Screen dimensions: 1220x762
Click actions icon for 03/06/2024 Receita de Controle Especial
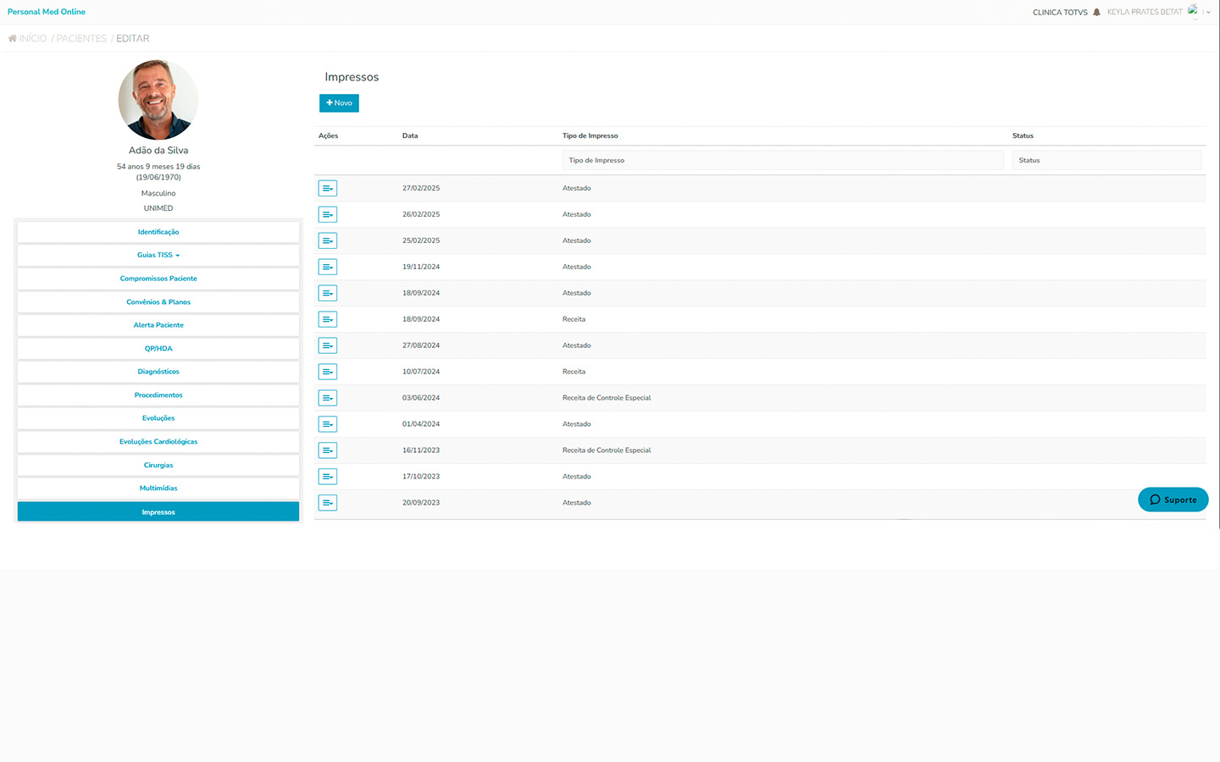328,399
